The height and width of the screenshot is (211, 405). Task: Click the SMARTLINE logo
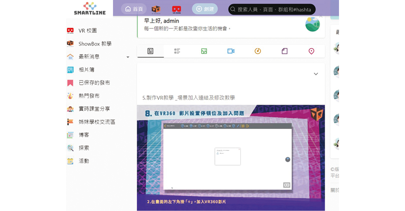[90, 8]
